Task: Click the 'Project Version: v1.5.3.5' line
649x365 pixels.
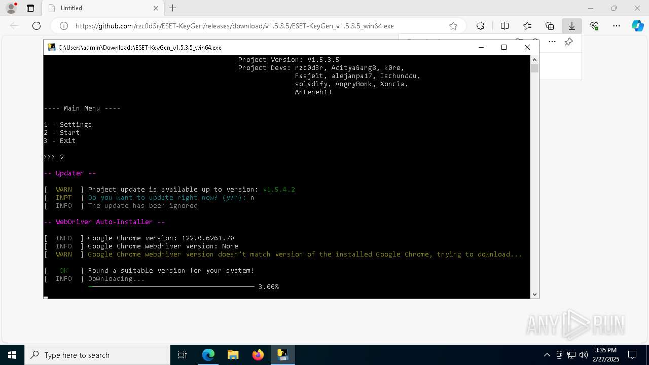Action: pyautogui.click(x=289, y=59)
